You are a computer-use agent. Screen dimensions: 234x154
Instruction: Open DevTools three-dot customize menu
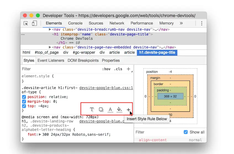coord(202,23)
